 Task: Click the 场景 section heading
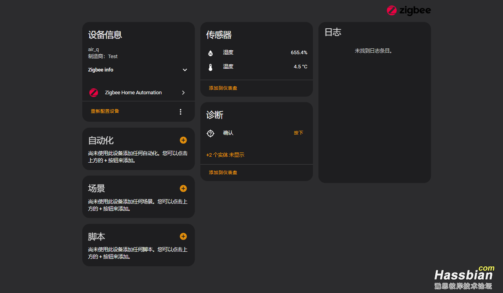tap(96, 189)
